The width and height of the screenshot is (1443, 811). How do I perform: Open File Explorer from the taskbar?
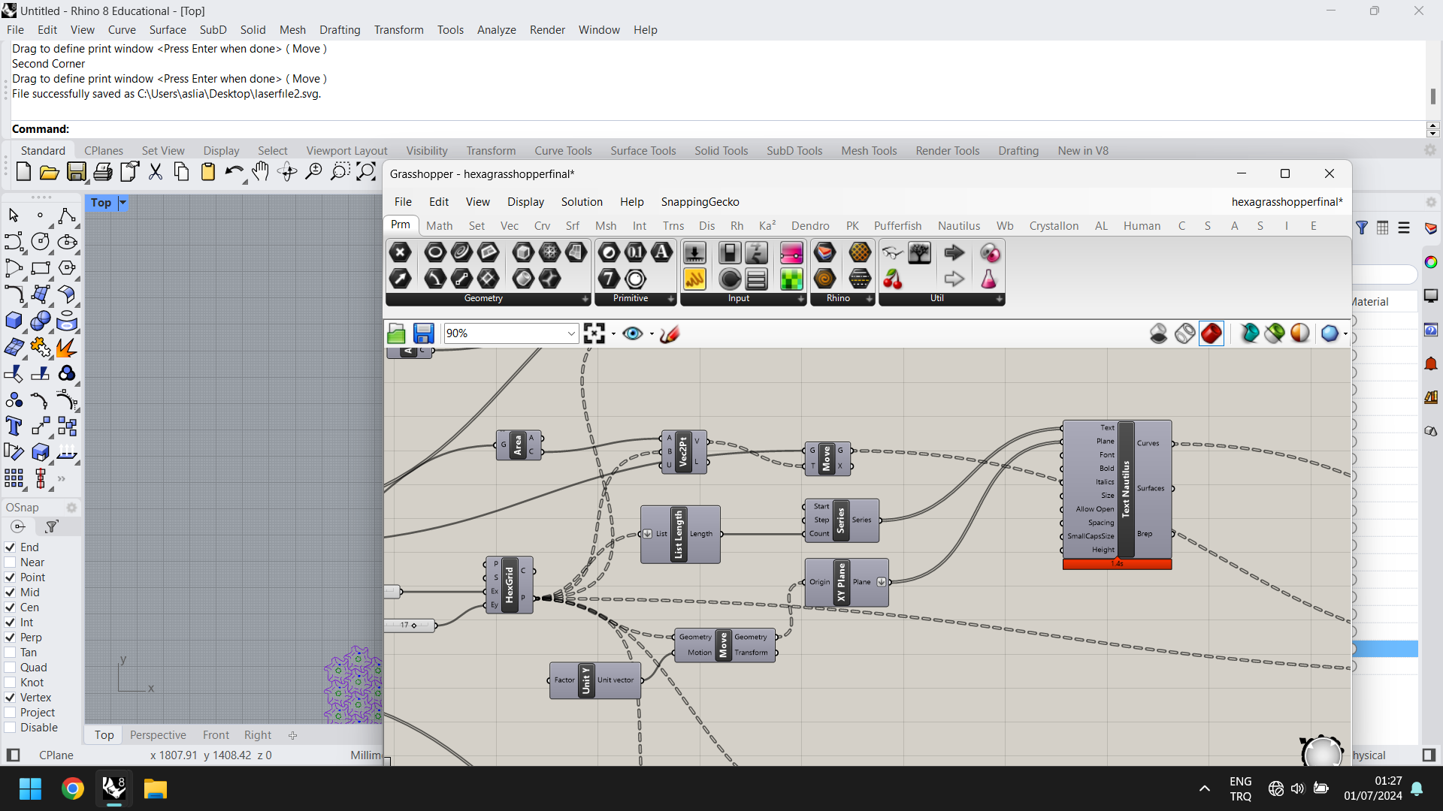tap(156, 789)
